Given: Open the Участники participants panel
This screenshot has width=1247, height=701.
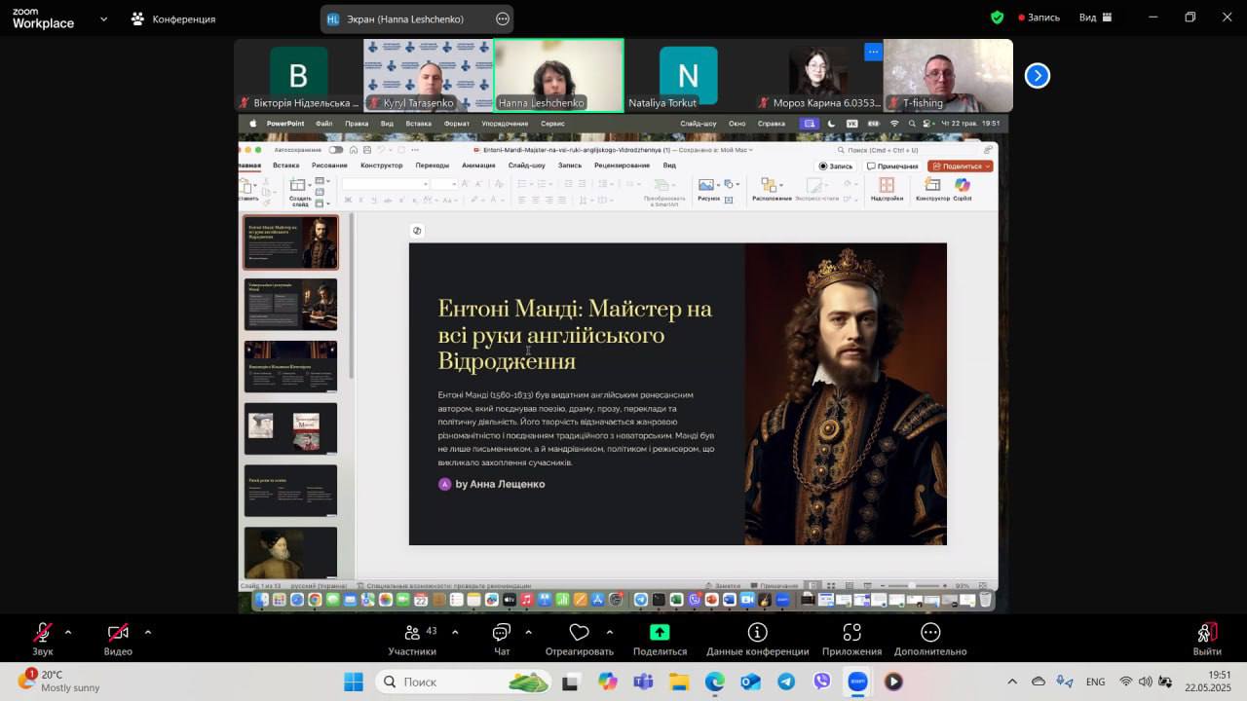Looking at the screenshot, I should pyautogui.click(x=412, y=633).
